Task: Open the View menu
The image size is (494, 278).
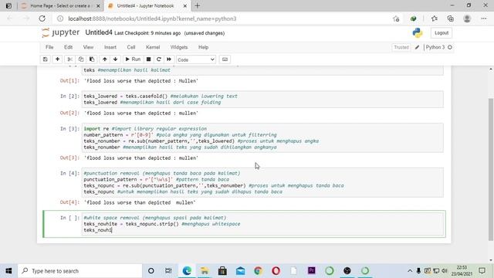Action: (x=88, y=47)
